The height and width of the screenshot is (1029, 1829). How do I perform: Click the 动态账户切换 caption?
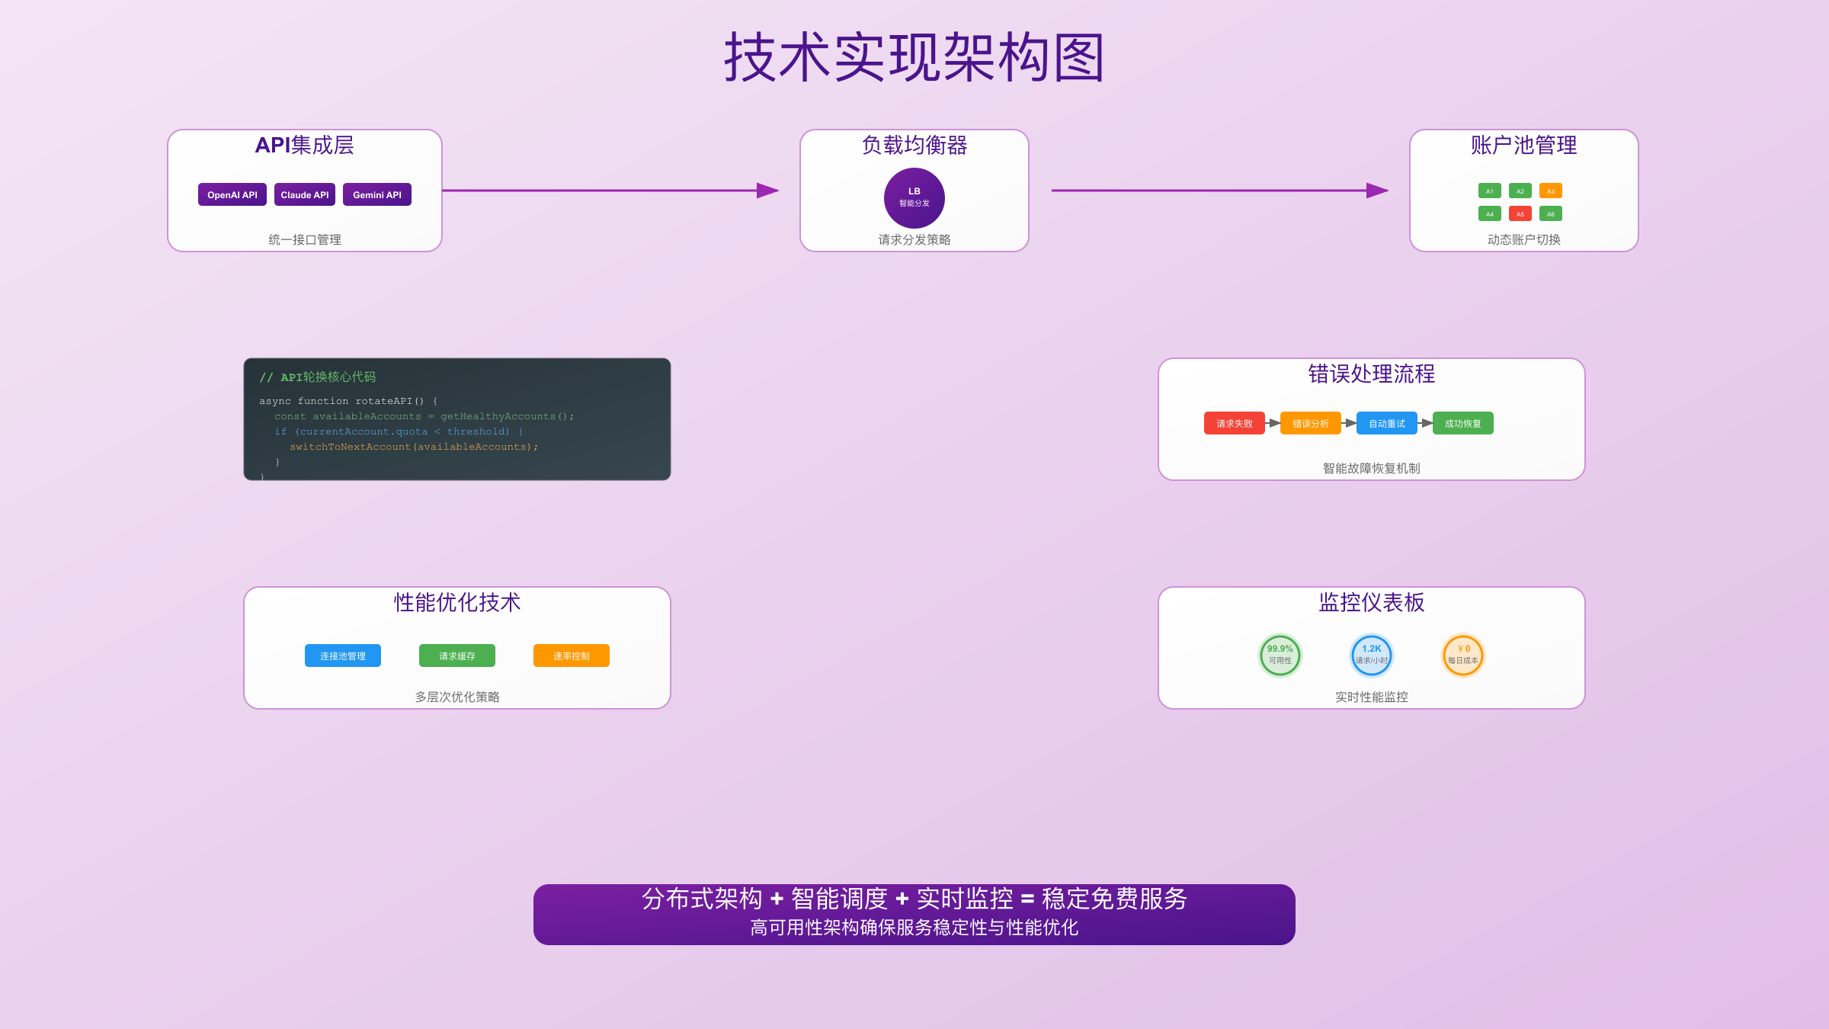pos(1524,239)
